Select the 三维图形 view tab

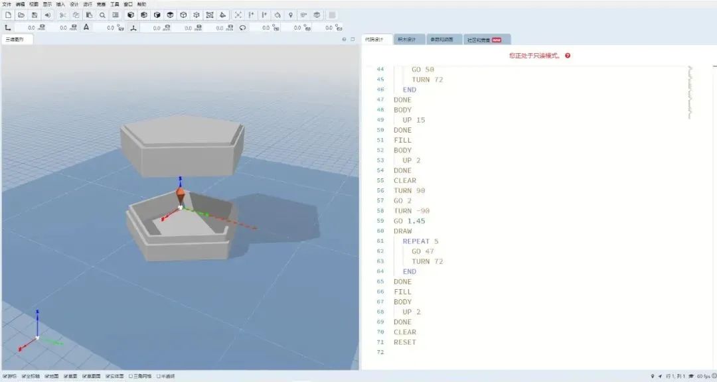[x=15, y=40]
